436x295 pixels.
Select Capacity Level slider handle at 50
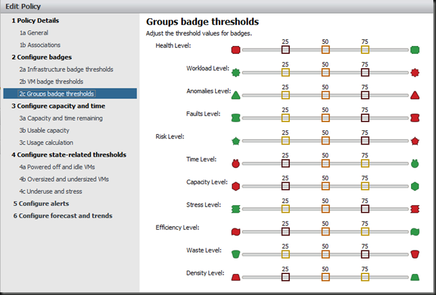(326, 186)
